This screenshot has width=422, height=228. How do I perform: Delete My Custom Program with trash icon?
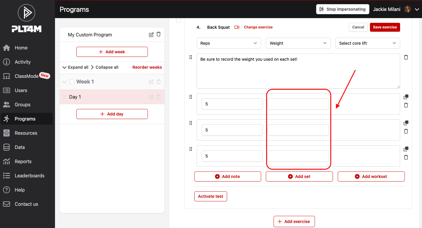[159, 34]
